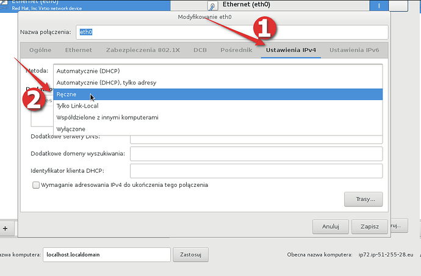Enable the 'Wymaganie adresowania IPv4' checkbox

coord(36,184)
